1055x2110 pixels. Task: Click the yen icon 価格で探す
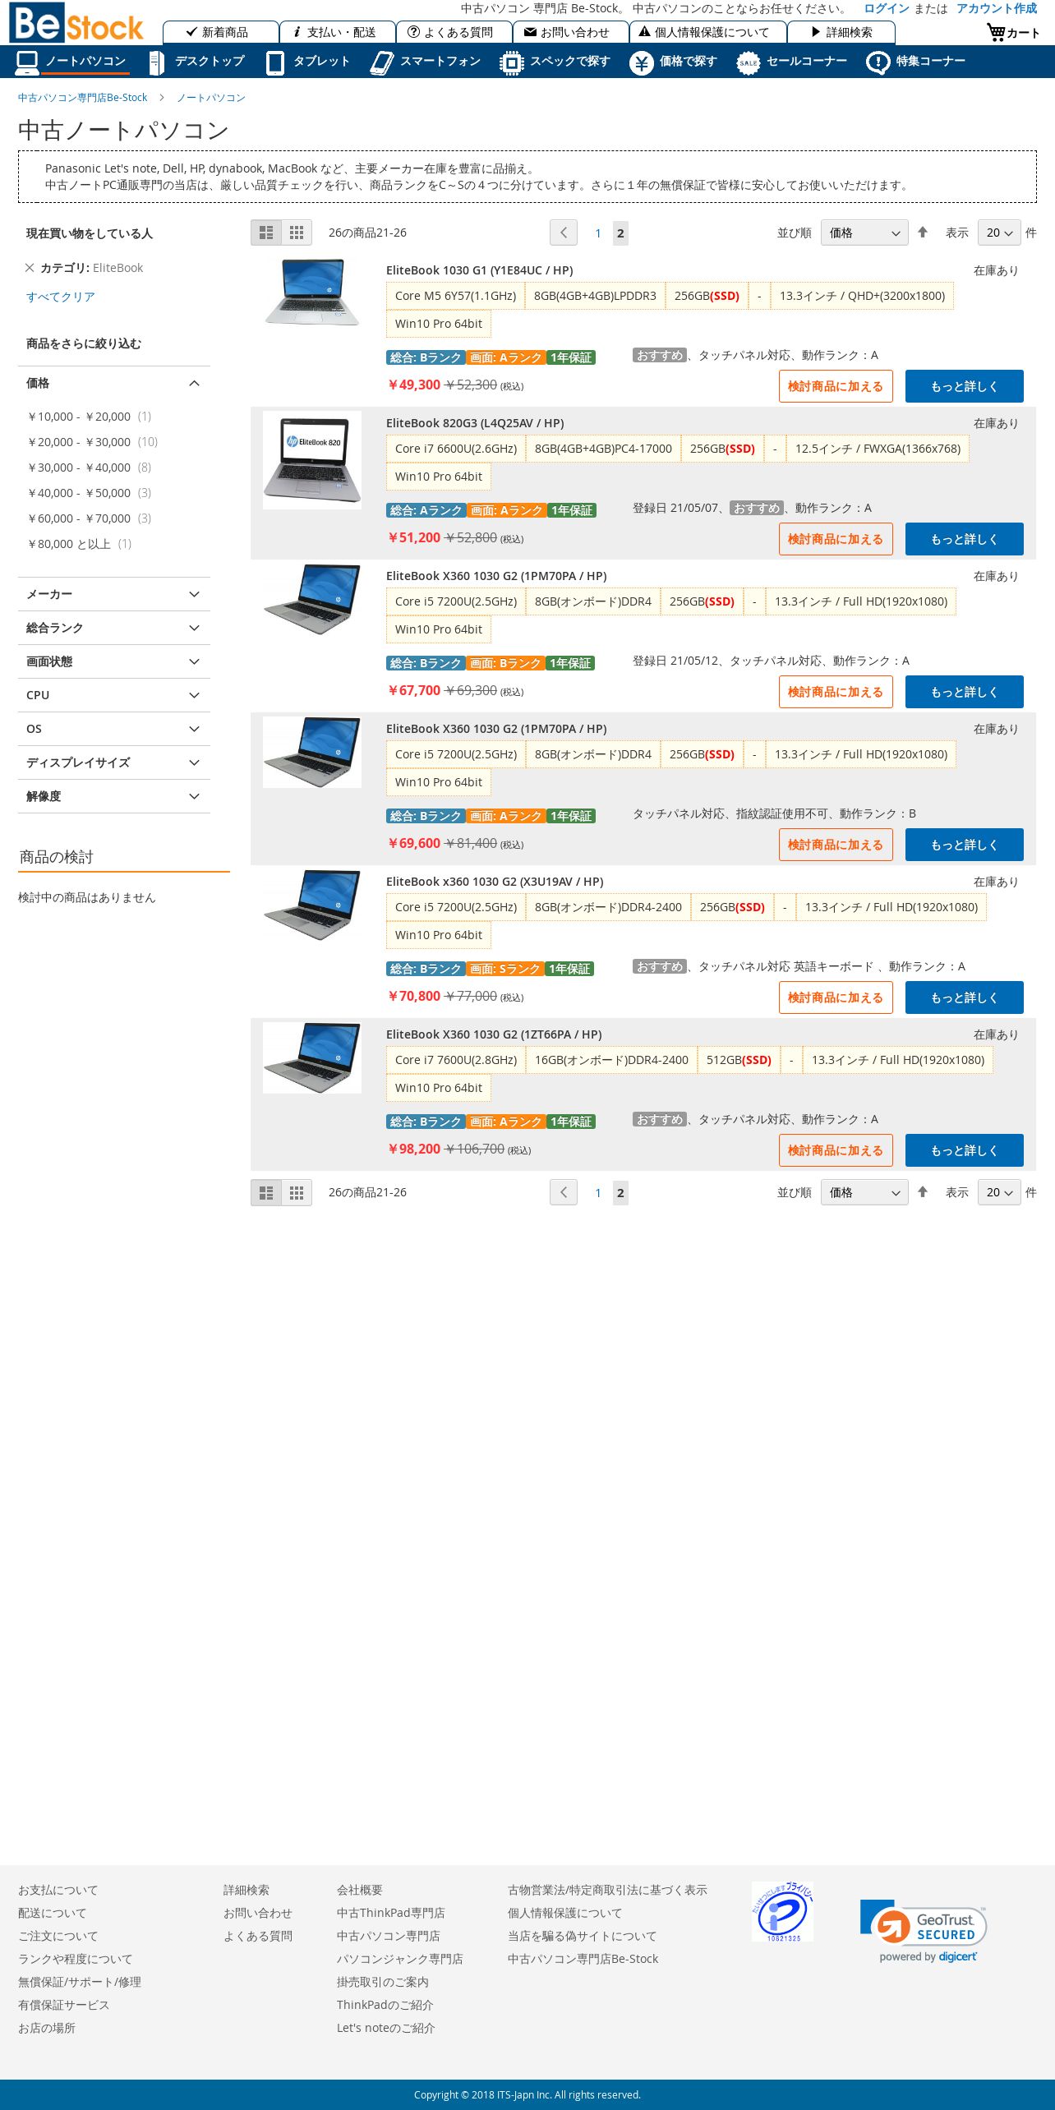tap(641, 62)
